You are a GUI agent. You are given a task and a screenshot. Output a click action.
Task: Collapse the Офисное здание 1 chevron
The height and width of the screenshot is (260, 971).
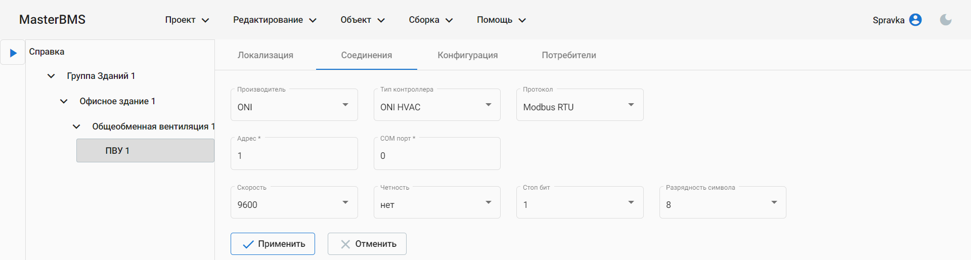pyautogui.click(x=64, y=101)
